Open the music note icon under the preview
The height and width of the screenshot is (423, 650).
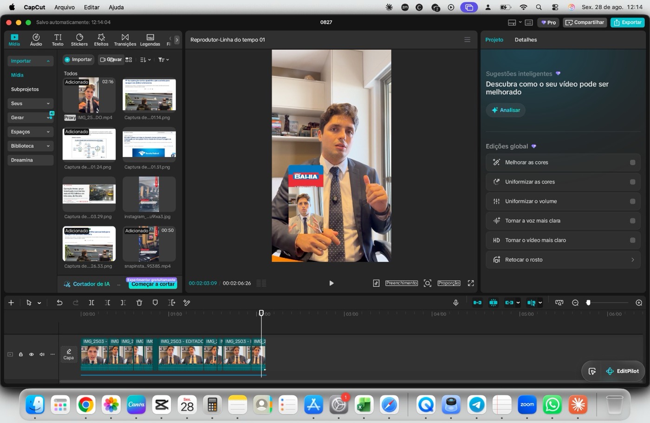coord(376,283)
